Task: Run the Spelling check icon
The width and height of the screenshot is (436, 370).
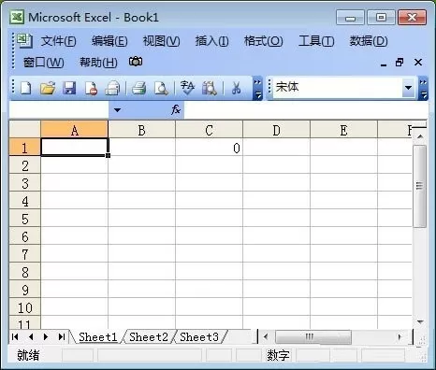Action: 187,88
